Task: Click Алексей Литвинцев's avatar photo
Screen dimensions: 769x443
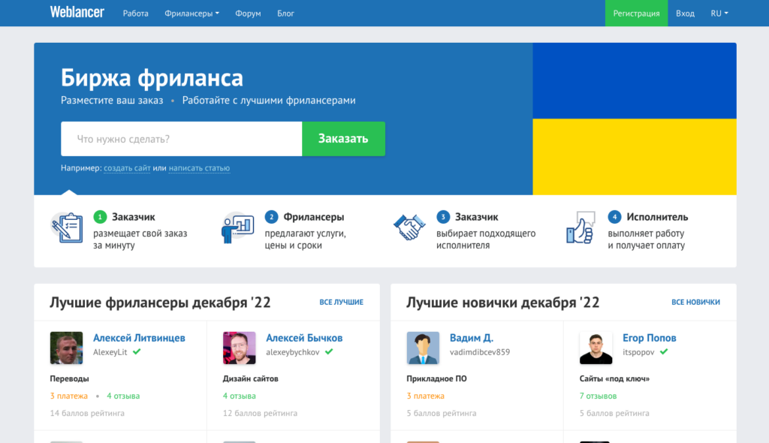Action: click(x=66, y=348)
